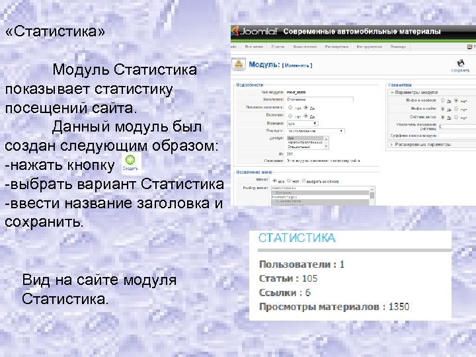Collapse the Параметры модуля section
The height and width of the screenshot is (357, 476).
(x=432, y=92)
